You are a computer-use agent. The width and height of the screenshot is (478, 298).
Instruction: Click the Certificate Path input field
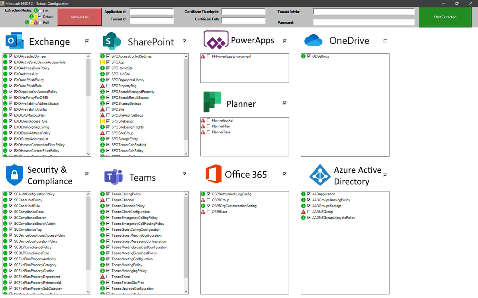tap(243, 20)
